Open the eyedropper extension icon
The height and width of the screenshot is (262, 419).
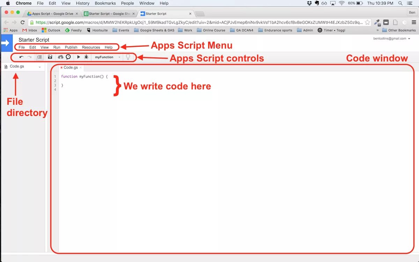point(377,22)
